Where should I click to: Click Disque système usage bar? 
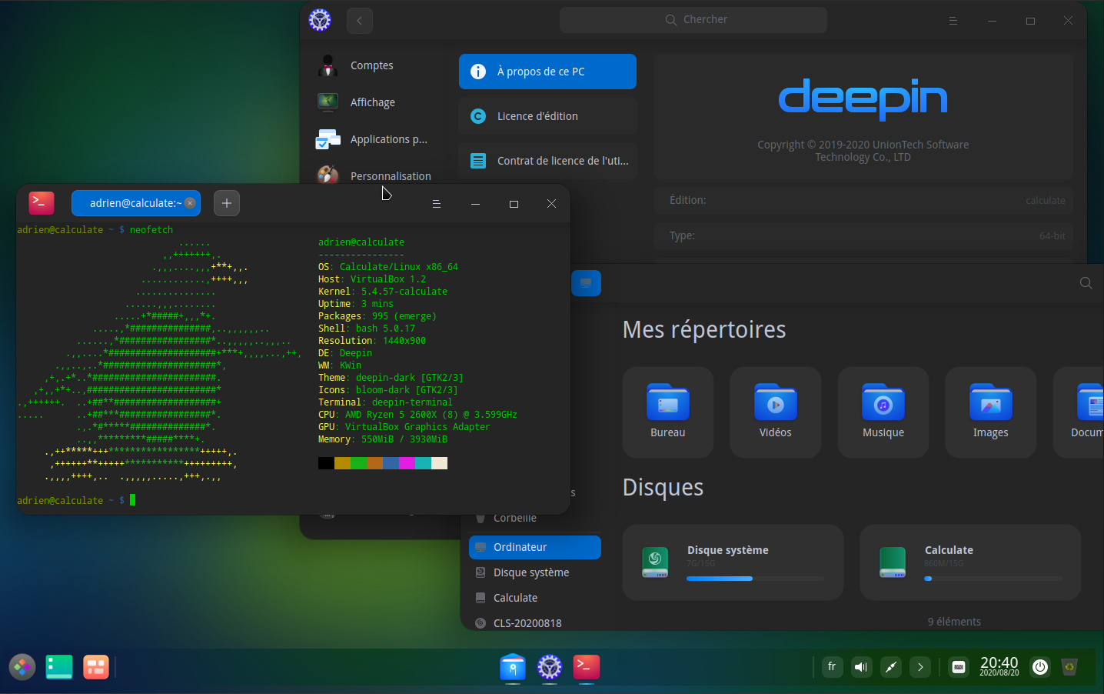(756, 579)
